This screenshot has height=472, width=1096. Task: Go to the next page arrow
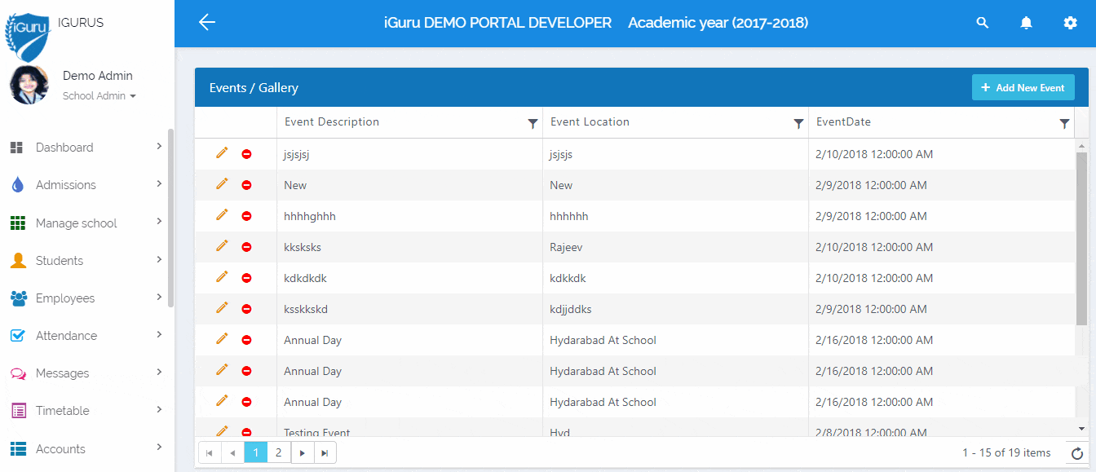click(x=302, y=452)
